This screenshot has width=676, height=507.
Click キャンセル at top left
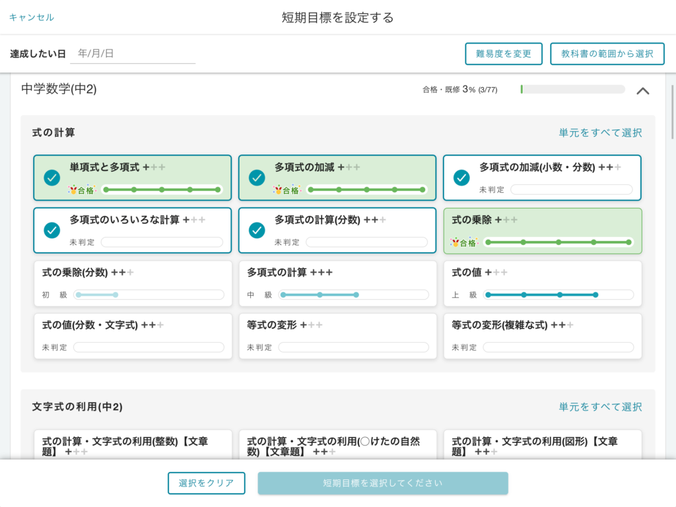pos(32,17)
